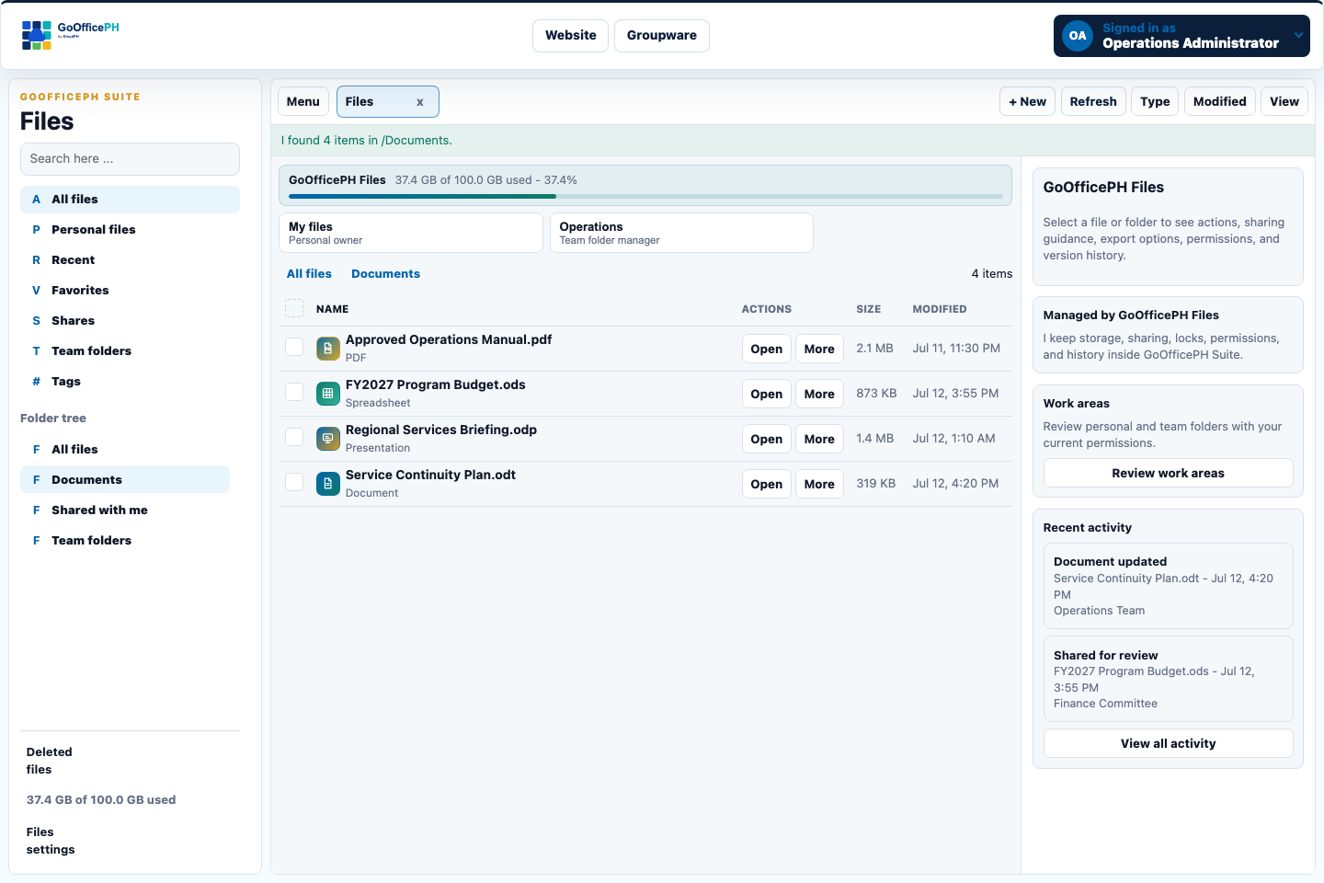
Task: Click the Documents breadcrumb link
Action: [385, 274]
